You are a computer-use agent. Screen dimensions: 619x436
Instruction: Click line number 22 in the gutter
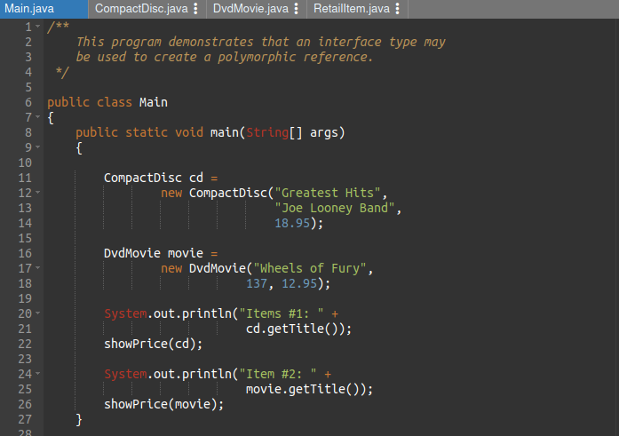pyautogui.click(x=25, y=344)
